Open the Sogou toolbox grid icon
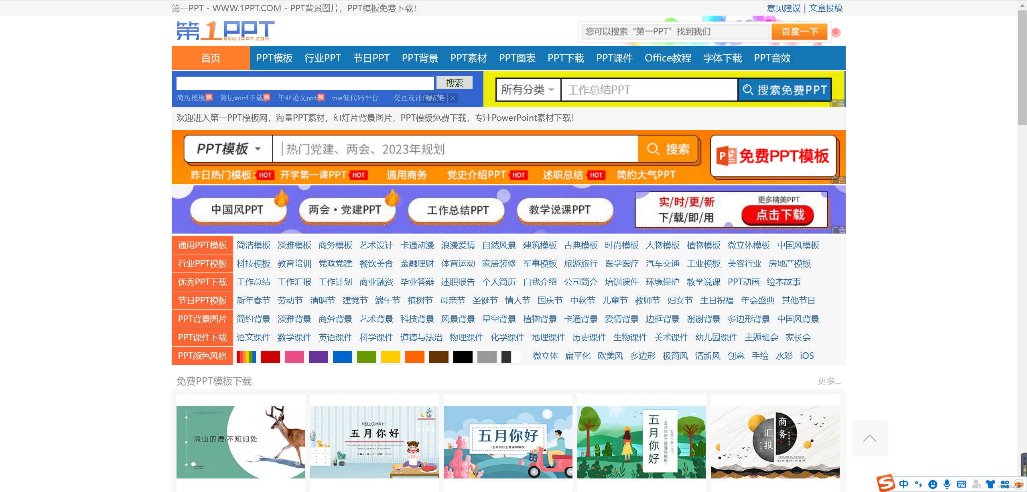Image resolution: width=1027 pixels, height=492 pixels. tap(1005, 484)
